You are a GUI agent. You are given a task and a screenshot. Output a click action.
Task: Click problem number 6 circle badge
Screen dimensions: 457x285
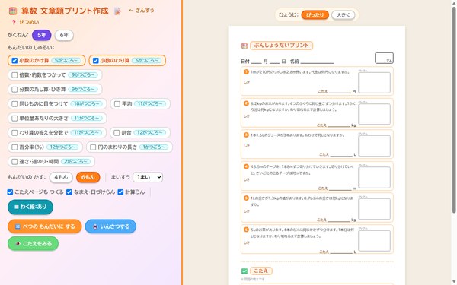246,230
